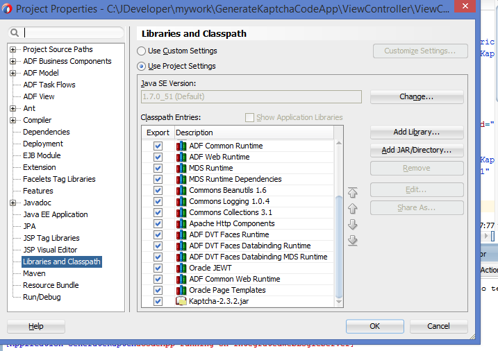
Task: Move entry down one arrow icon
Action: tap(353, 225)
